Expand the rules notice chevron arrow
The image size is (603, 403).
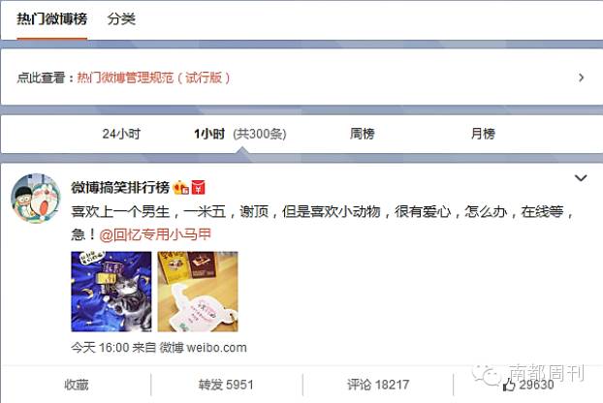point(581,77)
